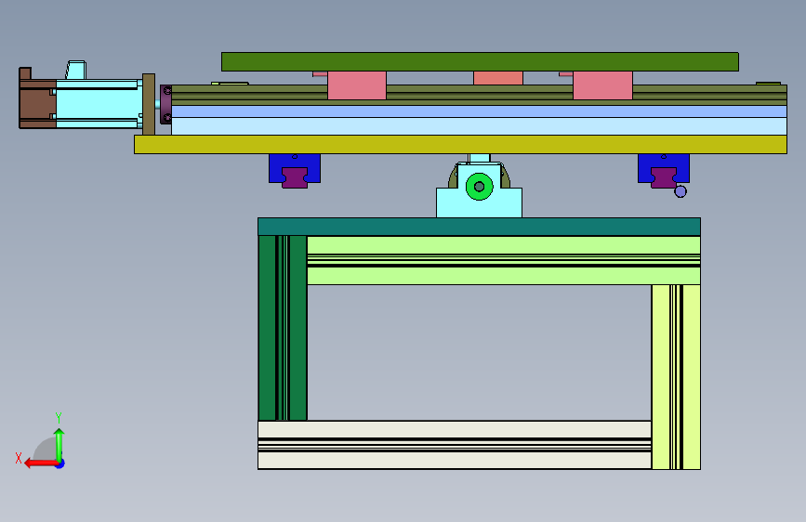This screenshot has height=522, width=806.
Task: Select the teal table top plate
Action: [x=479, y=227]
